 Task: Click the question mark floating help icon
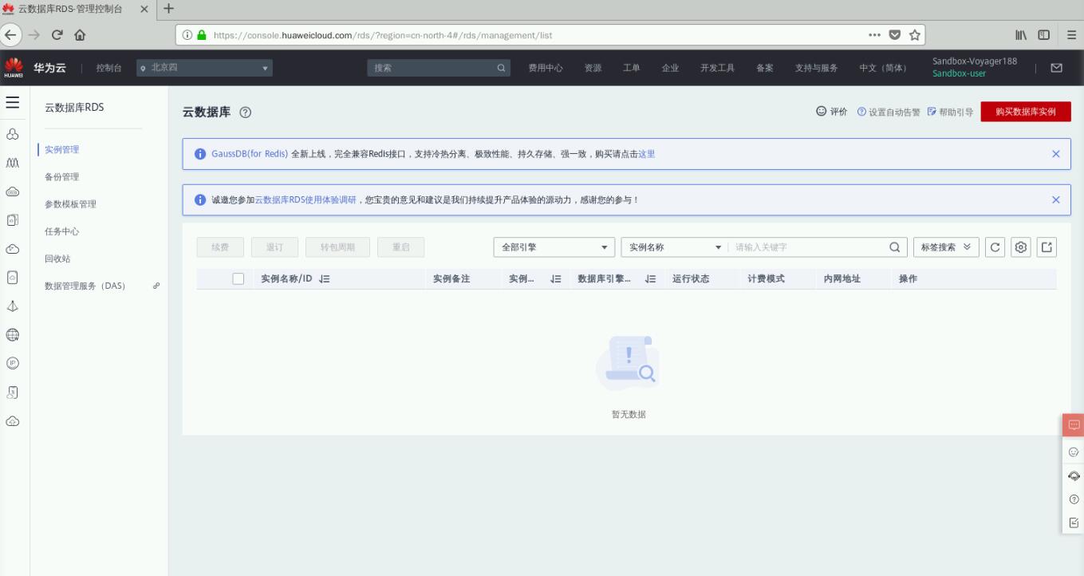[1074, 499]
